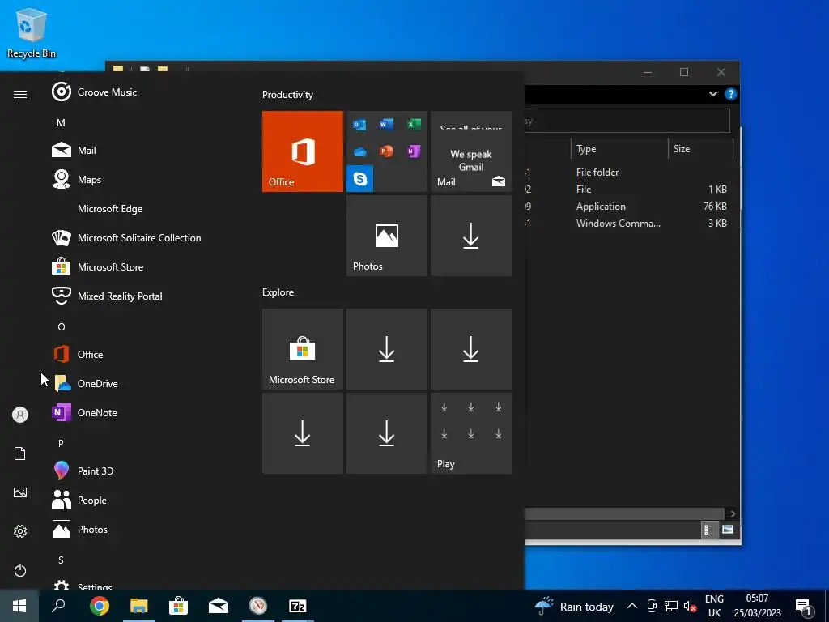Jump to letter O section header
The width and height of the screenshot is (829, 622).
tap(62, 327)
